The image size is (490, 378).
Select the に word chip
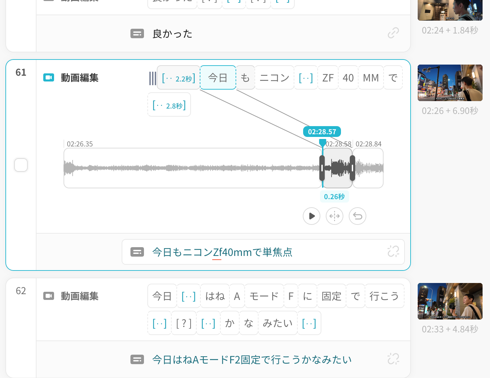[x=308, y=296]
